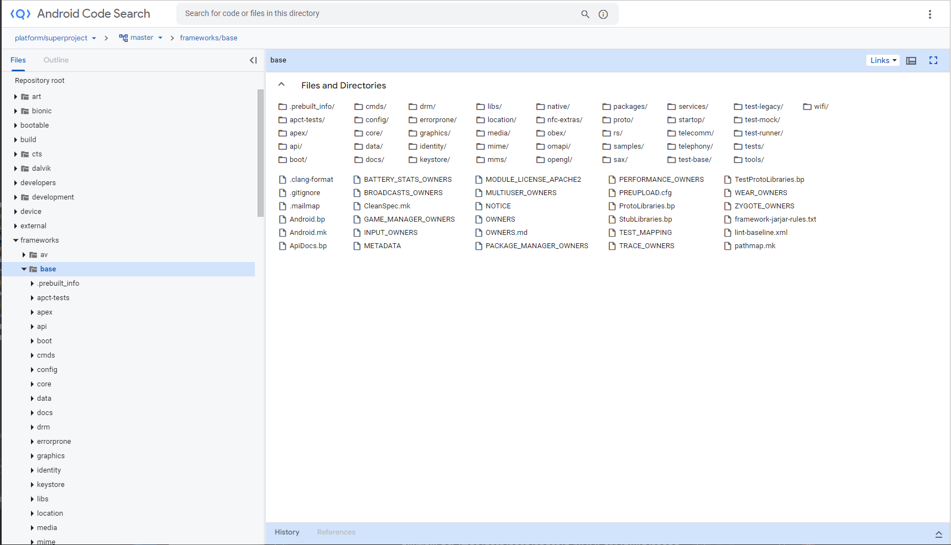The width and height of the screenshot is (951, 545).
Task: Click the folder icon of .prebuilt_info/
Action: click(x=283, y=107)
